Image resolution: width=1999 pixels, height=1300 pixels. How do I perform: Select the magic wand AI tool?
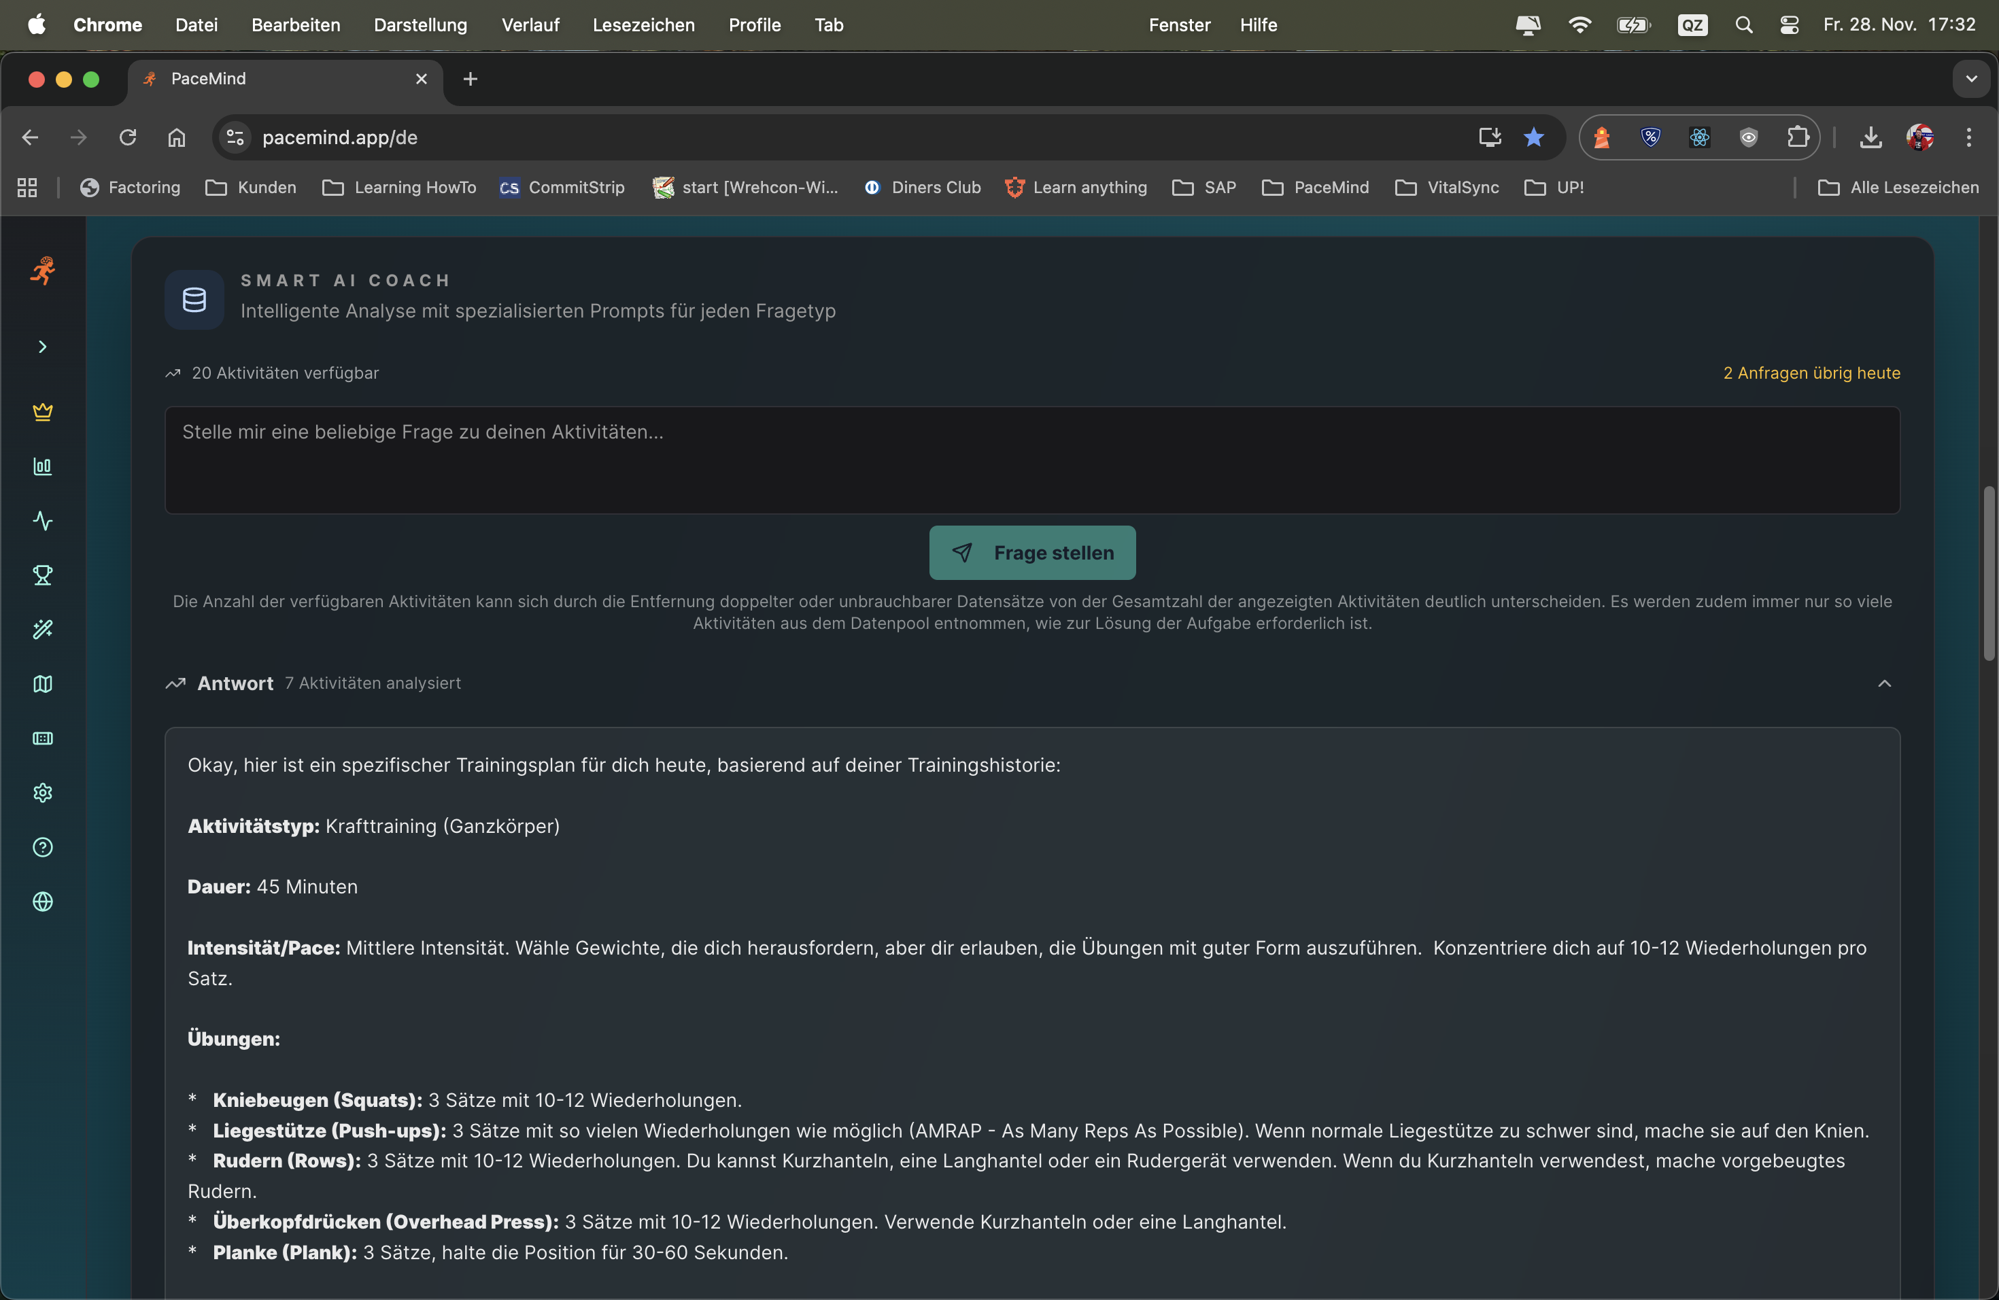[42, 629]
